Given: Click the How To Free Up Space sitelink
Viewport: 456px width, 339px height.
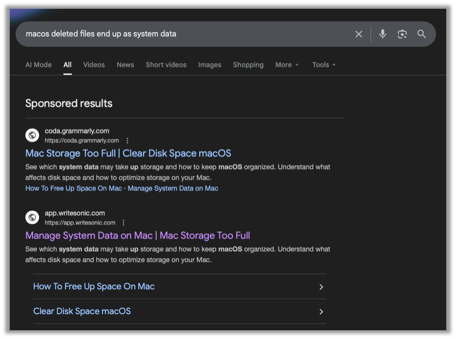Looking at the screenshot, I should (94, 286).
